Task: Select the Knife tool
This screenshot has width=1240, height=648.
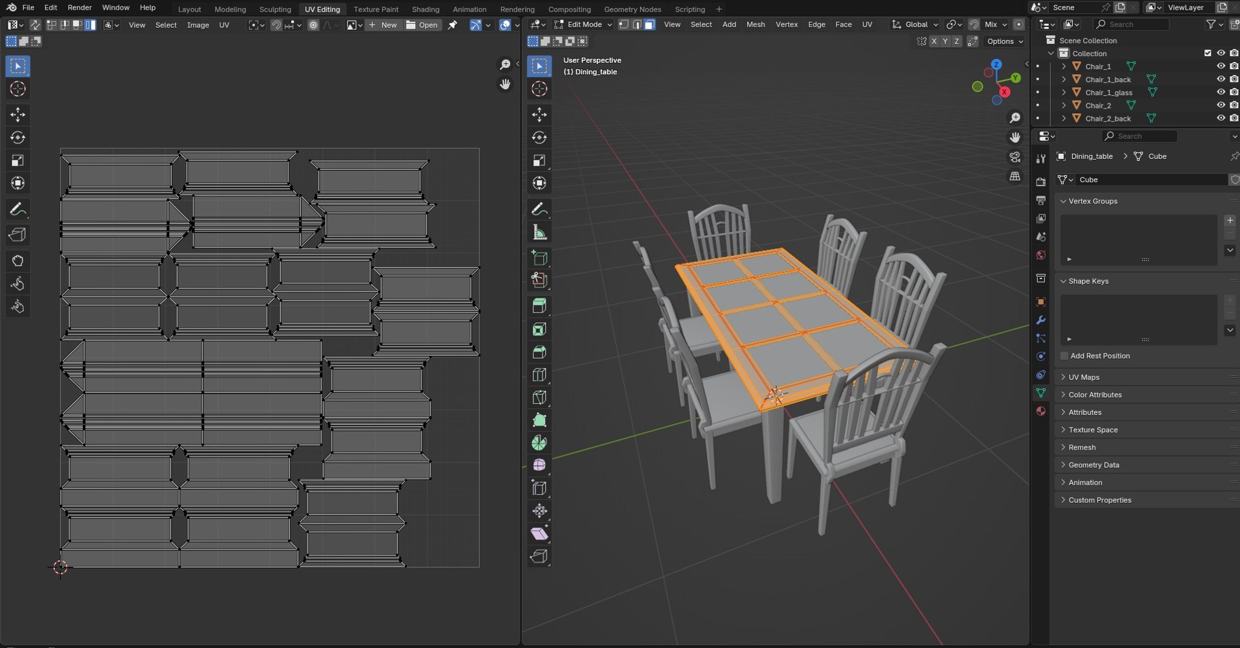Action: pos(539,397)
